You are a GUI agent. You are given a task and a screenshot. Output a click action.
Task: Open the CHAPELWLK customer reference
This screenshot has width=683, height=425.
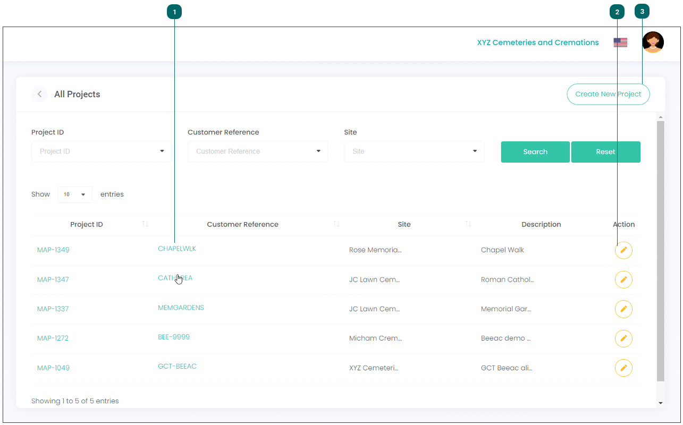(x=177, y=249)
